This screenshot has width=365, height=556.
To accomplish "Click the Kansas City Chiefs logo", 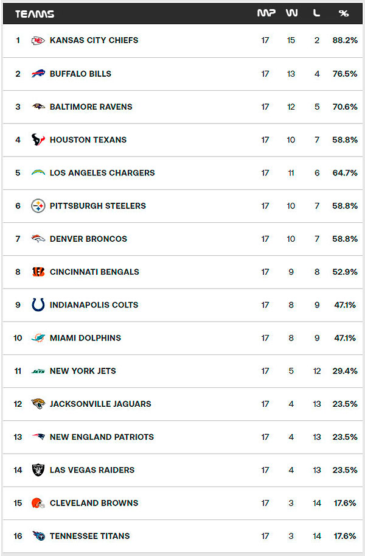I will 38,41.
